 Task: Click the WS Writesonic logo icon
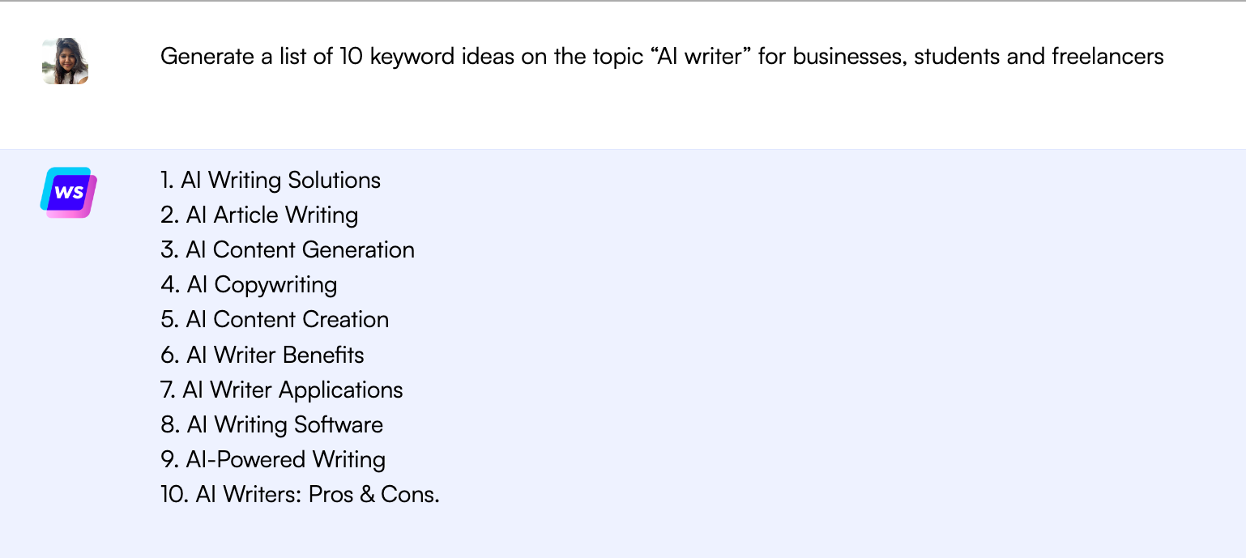(x=68, y=193)
